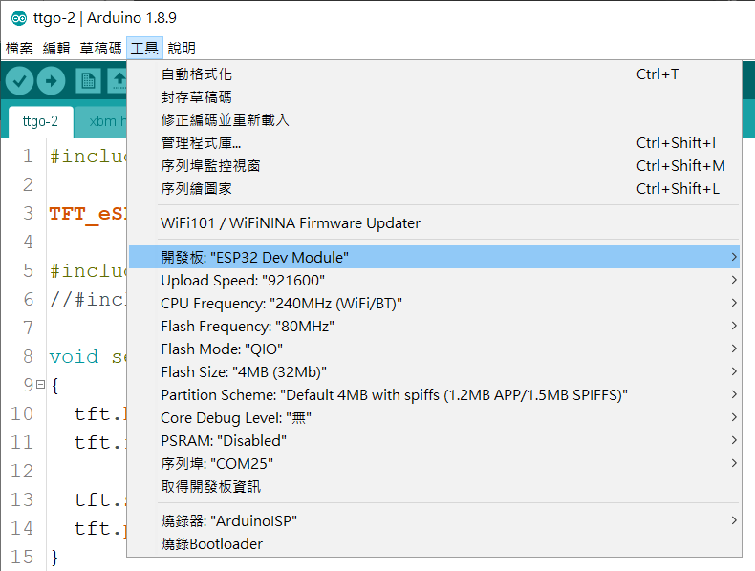The image size is (755, 571).
Task: Click the Upload arrow toolbar icon
Action: coord(51,80)
